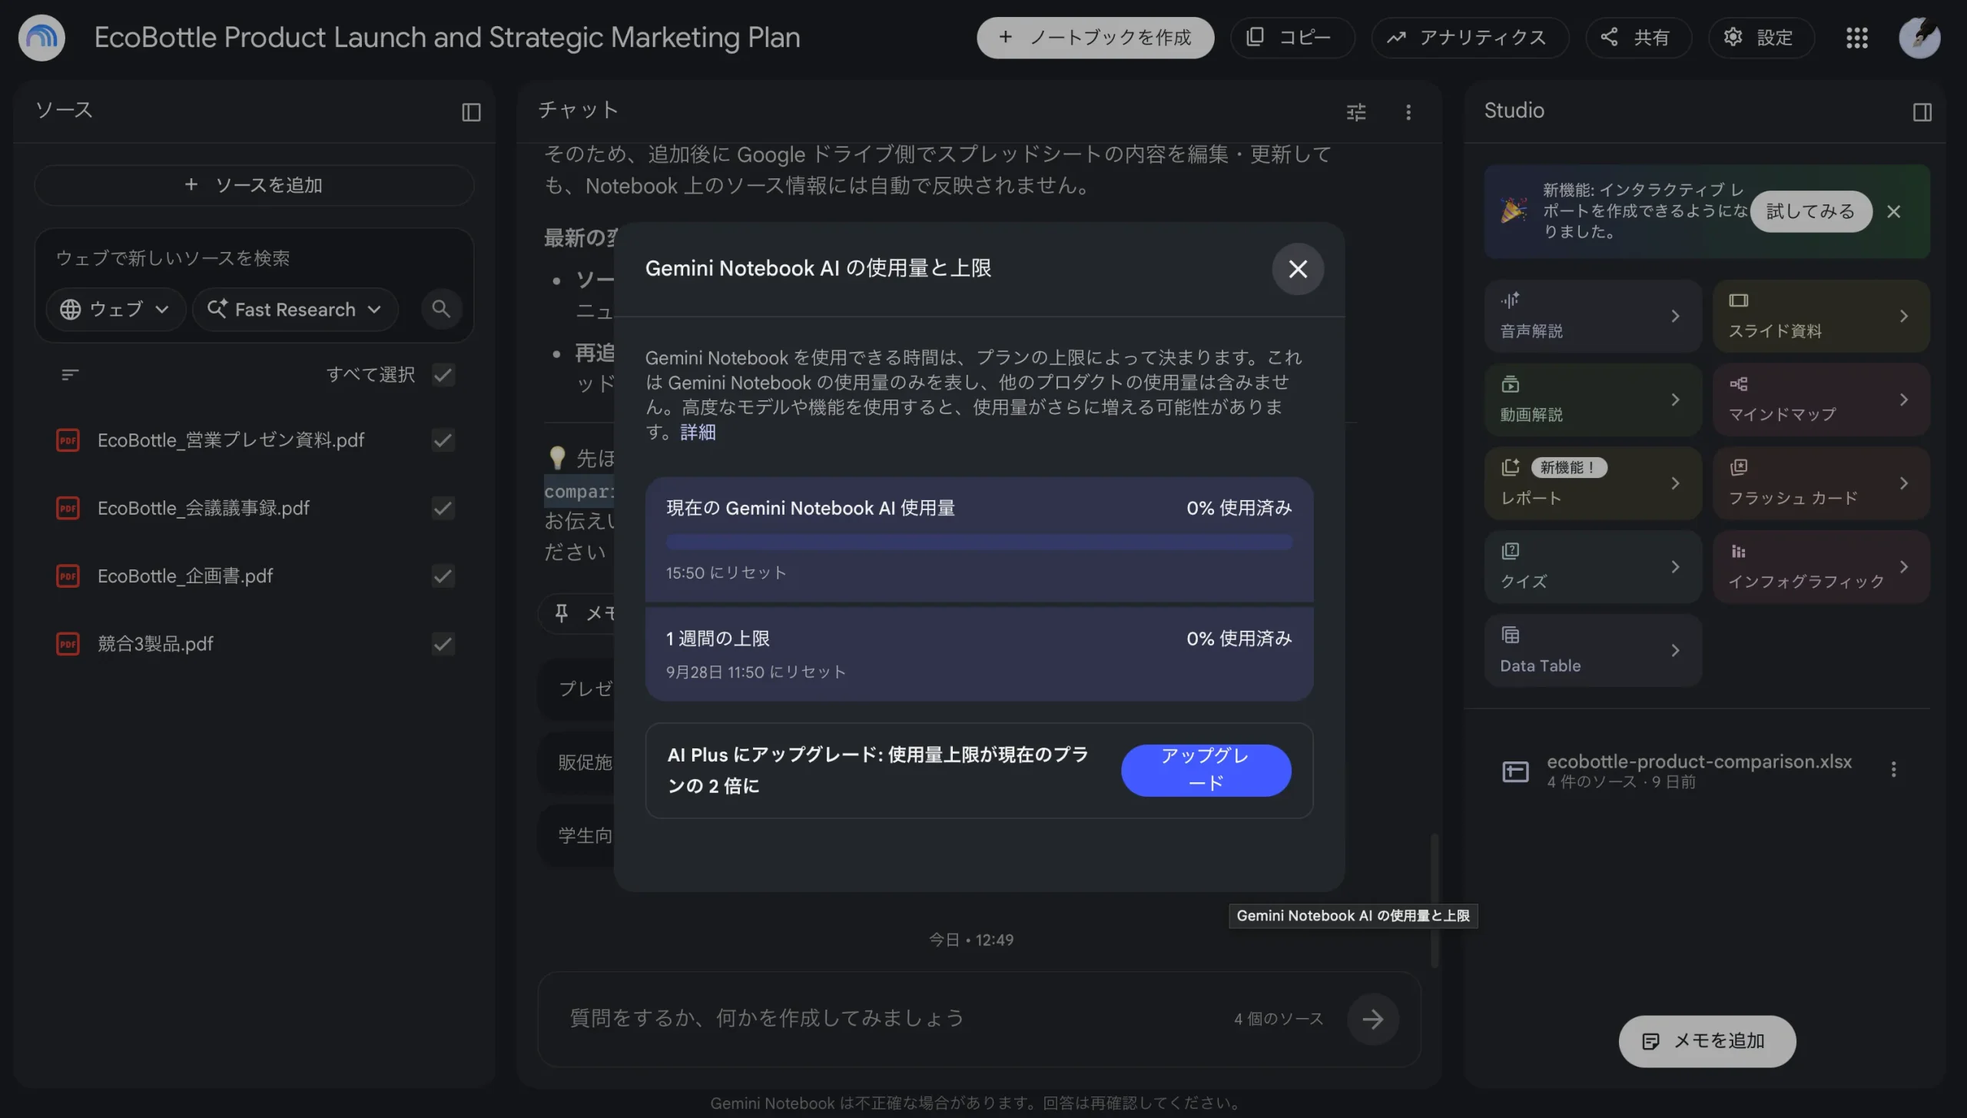The image size is (1967, 1118).
Task: Click コピー in the header
Action: (x=1292, y=38)
